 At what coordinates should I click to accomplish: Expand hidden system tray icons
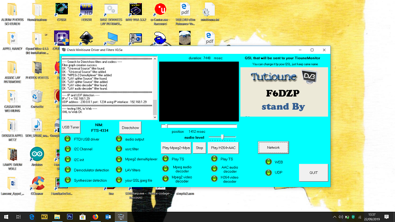335,217
